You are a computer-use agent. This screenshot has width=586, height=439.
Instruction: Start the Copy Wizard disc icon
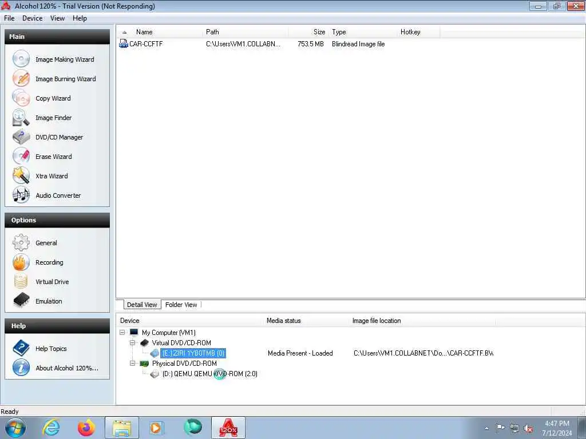[x=21, y=98]
